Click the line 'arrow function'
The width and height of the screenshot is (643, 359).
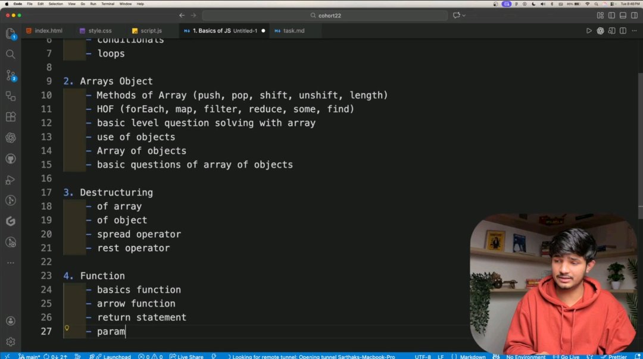(136, 303)
